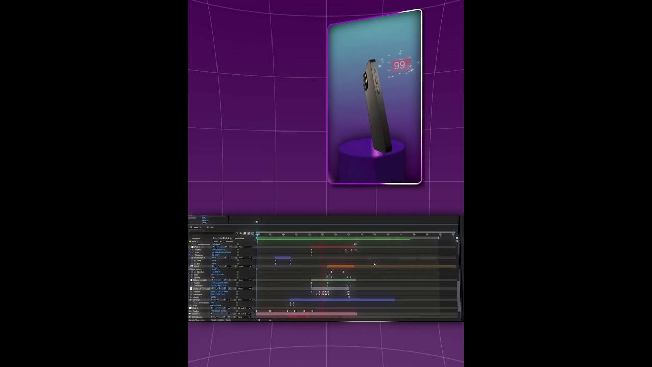Toggle the Position stopwatch under Null 5
Image resolution: width=652 pixels, height=367 pixels.
click(x=189, y=250)
